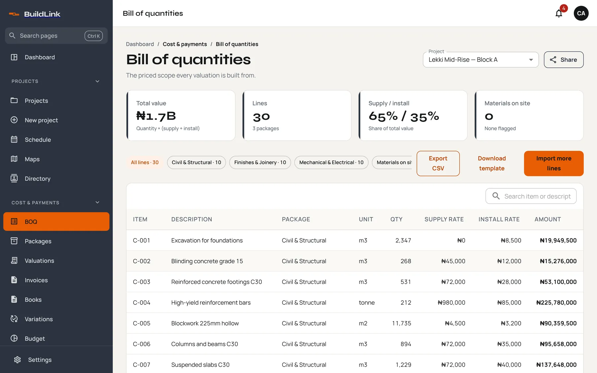Click item code C-001

[141, 240]
